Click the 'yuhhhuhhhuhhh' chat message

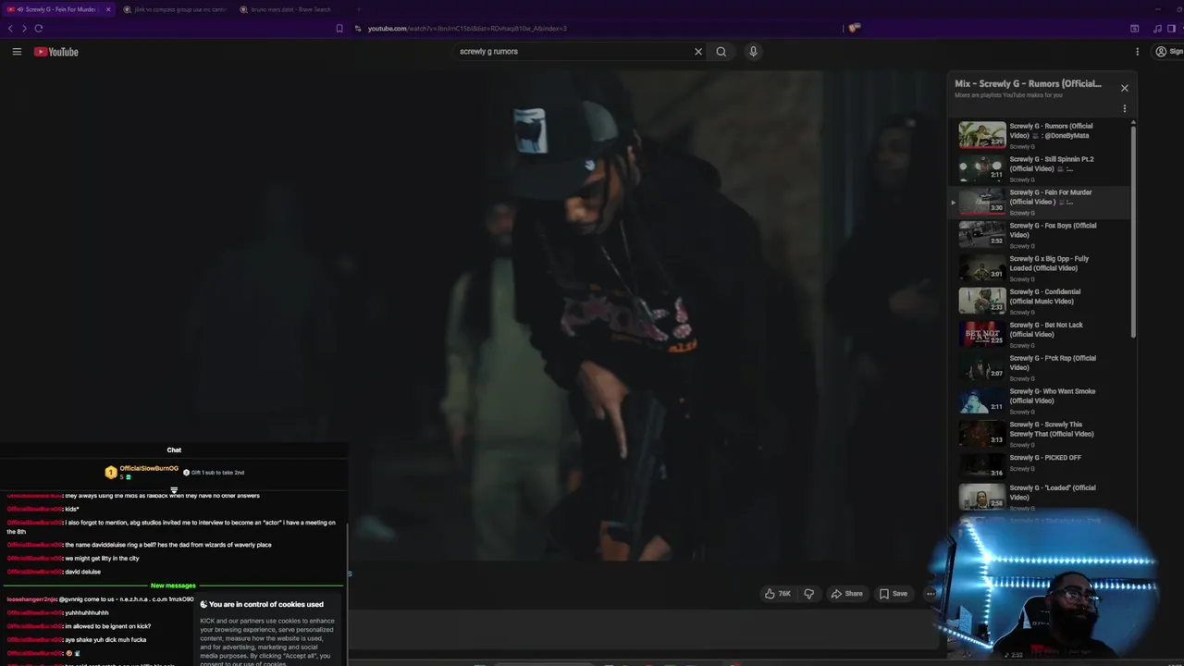pyautogui.click(x=86, y=613)
